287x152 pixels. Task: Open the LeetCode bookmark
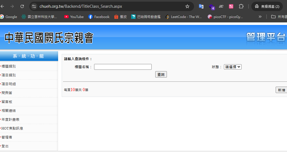(183, 17)
